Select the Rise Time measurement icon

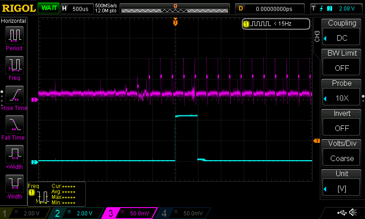pos(15,95)
